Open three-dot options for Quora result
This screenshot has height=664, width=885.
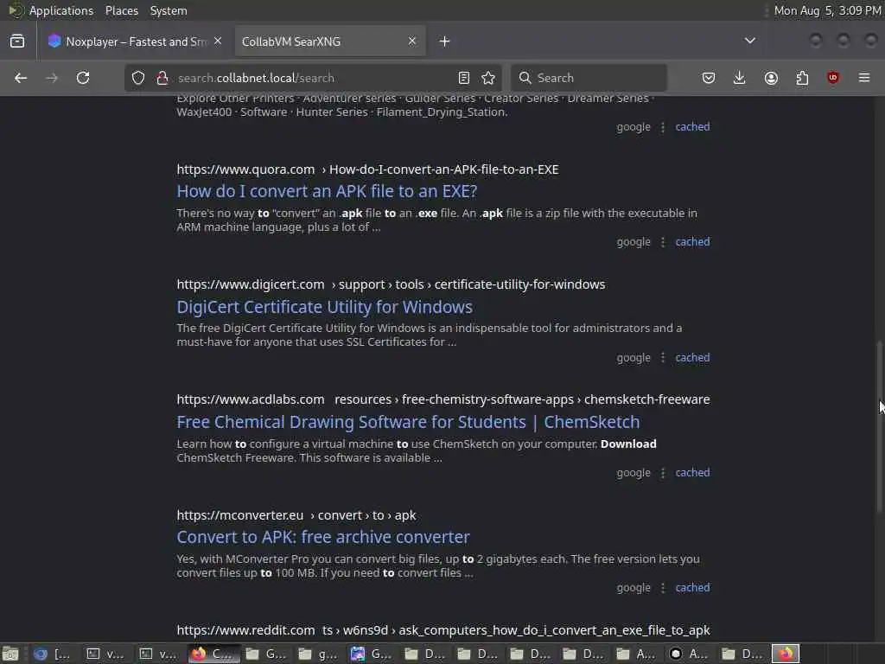663,242
